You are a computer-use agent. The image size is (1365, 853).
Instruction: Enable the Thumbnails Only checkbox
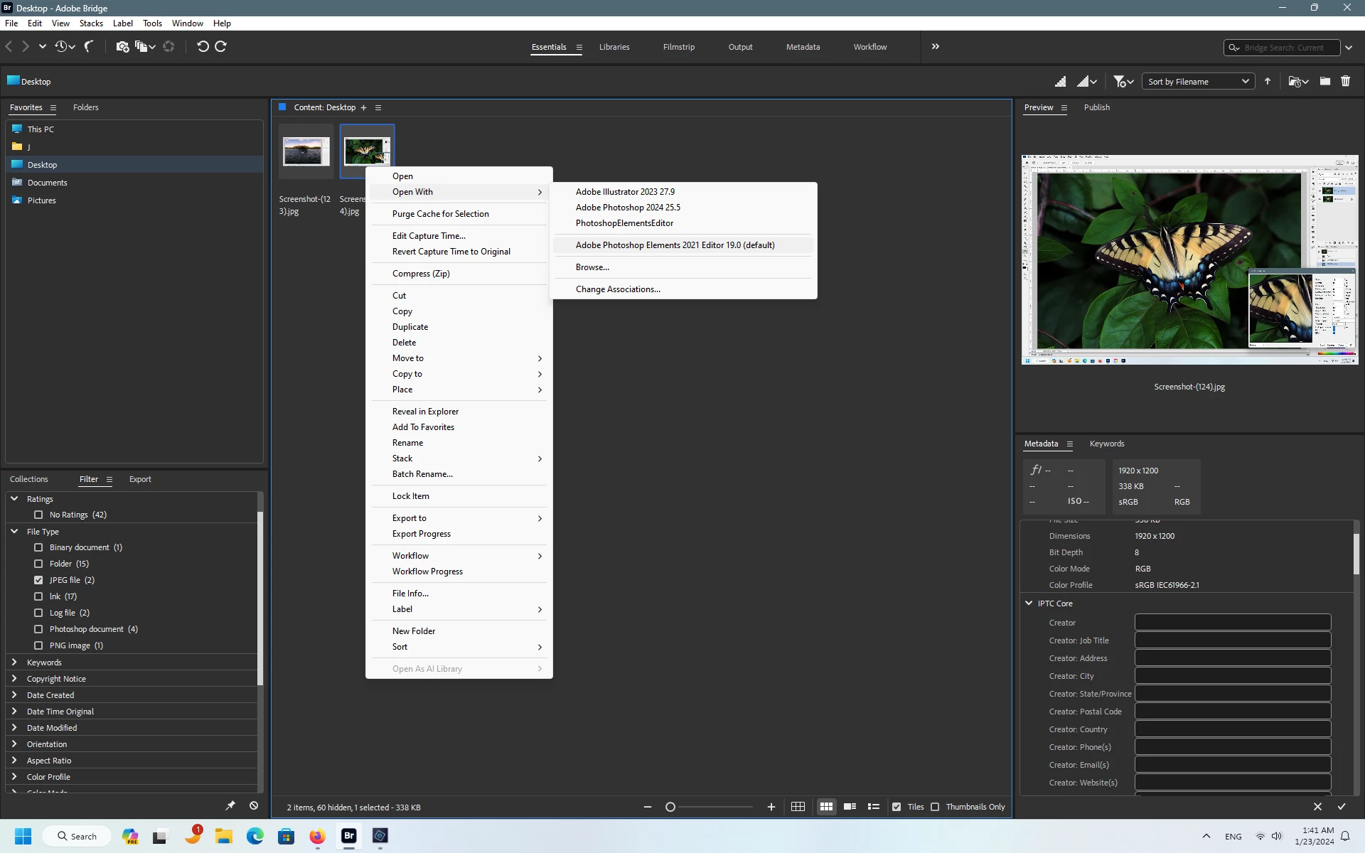pyautogui.click(x=935, y=807)
